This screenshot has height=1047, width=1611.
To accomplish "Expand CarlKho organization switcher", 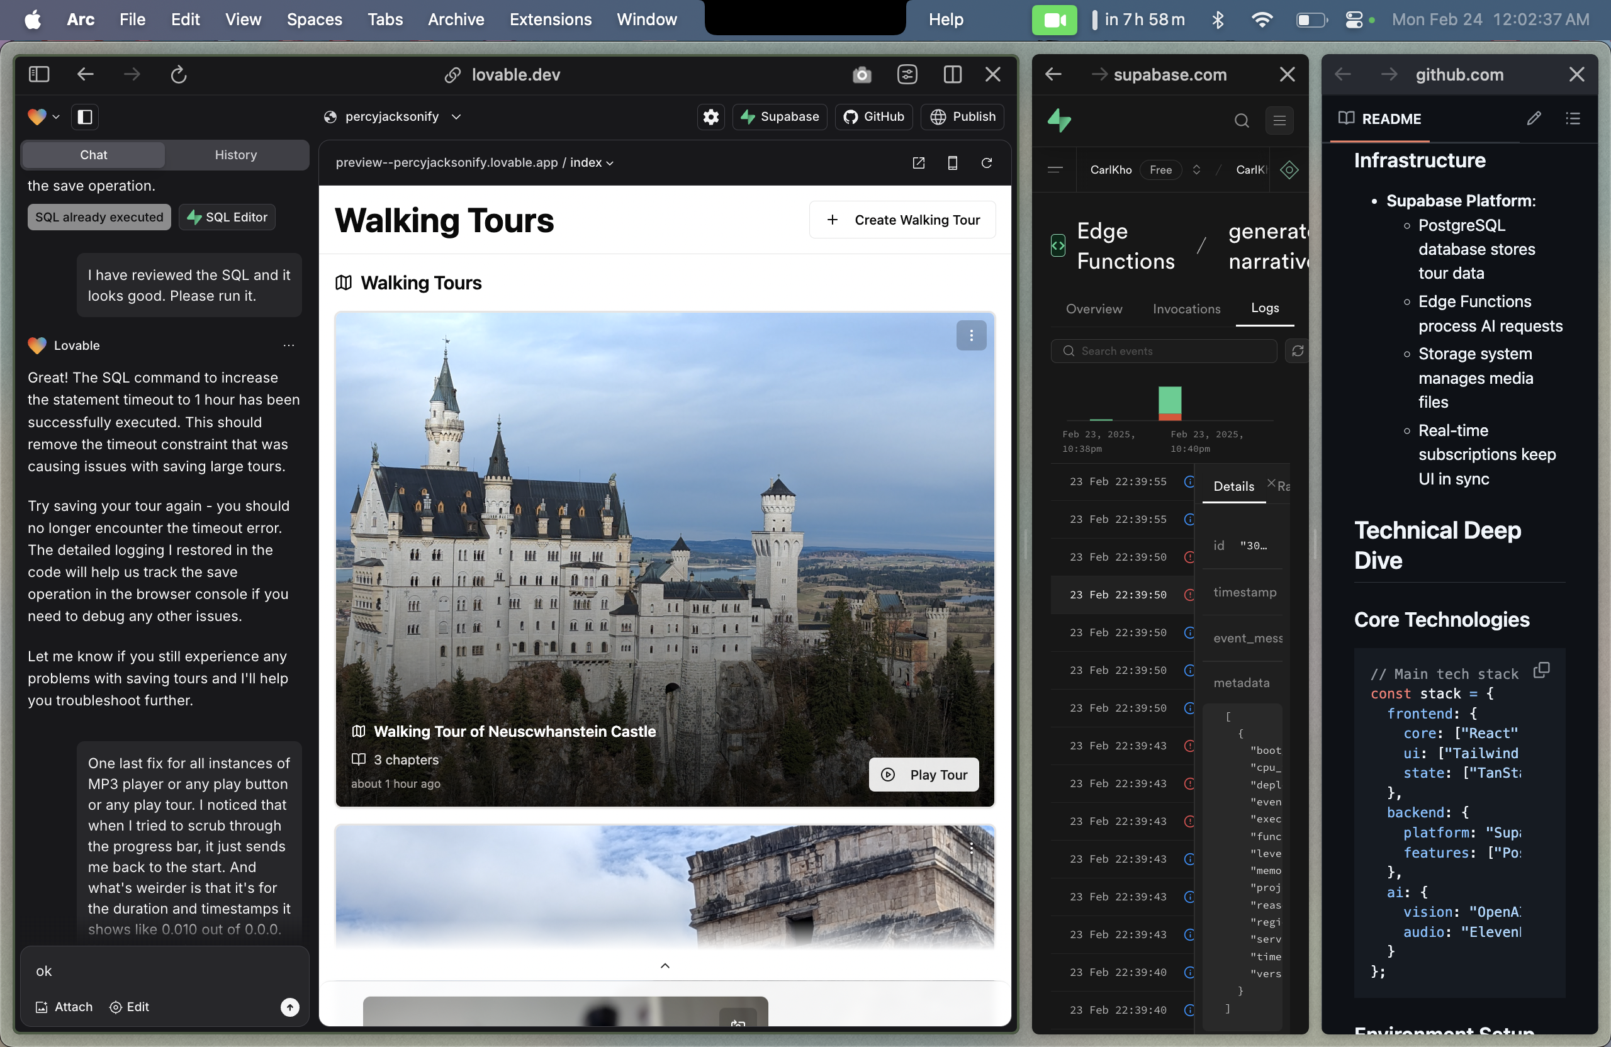I will pyautogui.click(x=1196, y=170).
